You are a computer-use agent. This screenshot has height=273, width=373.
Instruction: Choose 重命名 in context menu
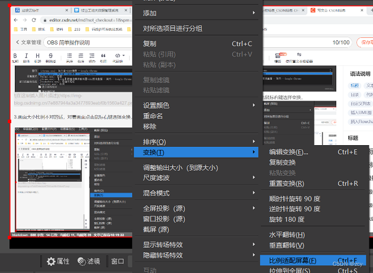click(196, 116)
